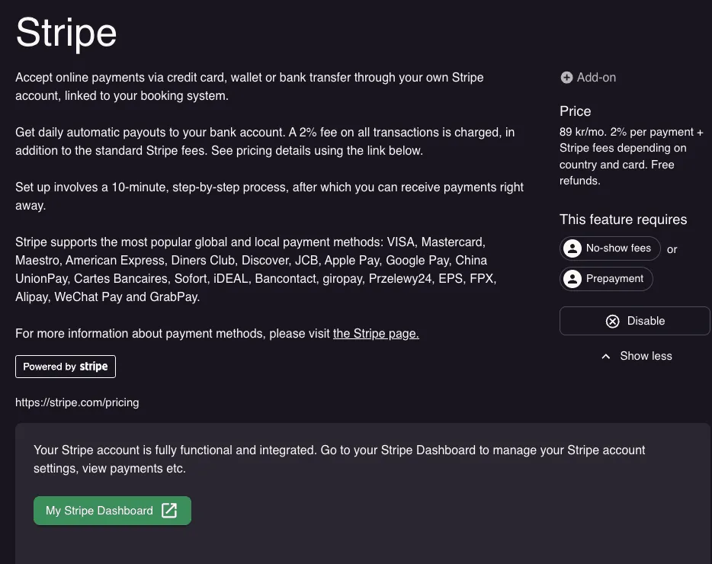Viewport: 712px width, 564px height.
Task: Click the Price heading
Action: (x=575, y=111)
